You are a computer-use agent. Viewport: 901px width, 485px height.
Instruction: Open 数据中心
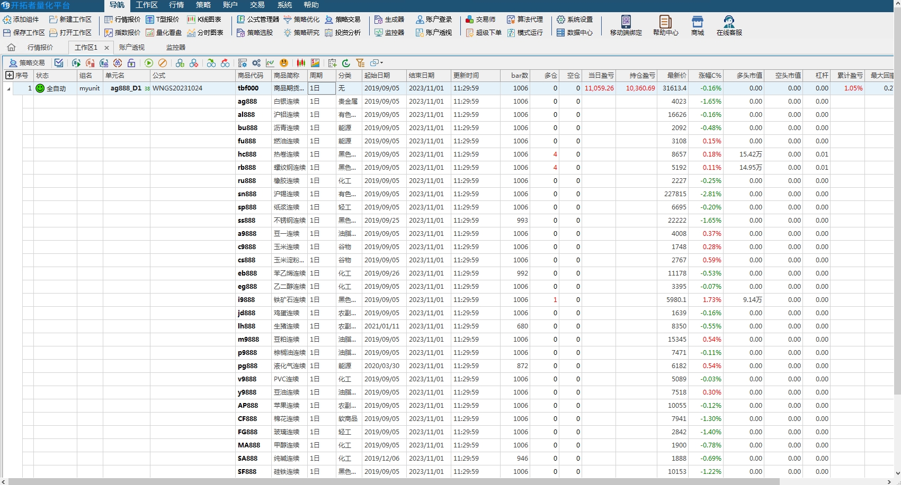pos(575,33)
